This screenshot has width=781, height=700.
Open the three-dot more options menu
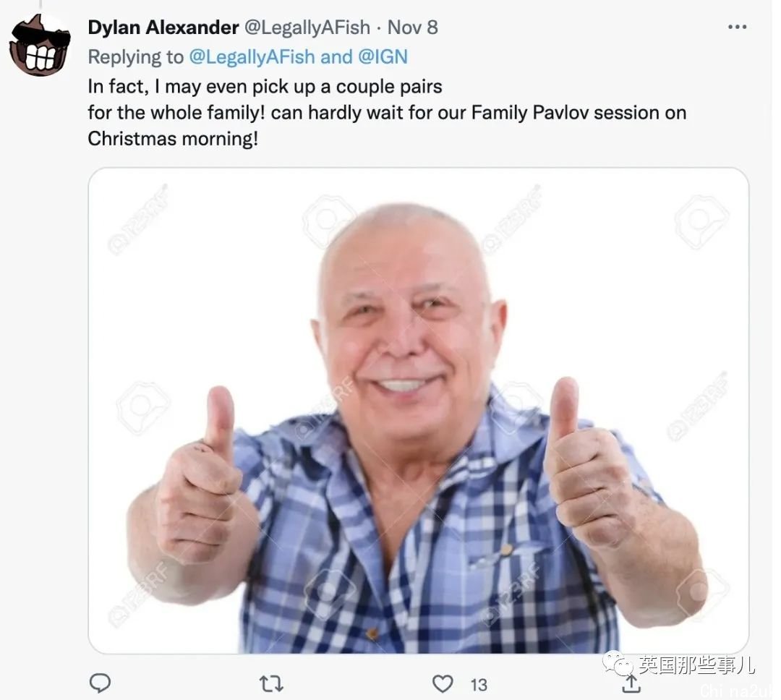click(737, 27)
